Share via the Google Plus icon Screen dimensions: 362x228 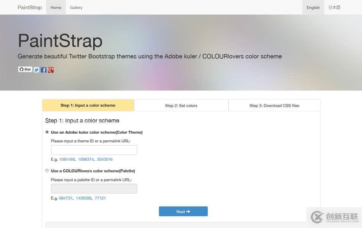51,70
